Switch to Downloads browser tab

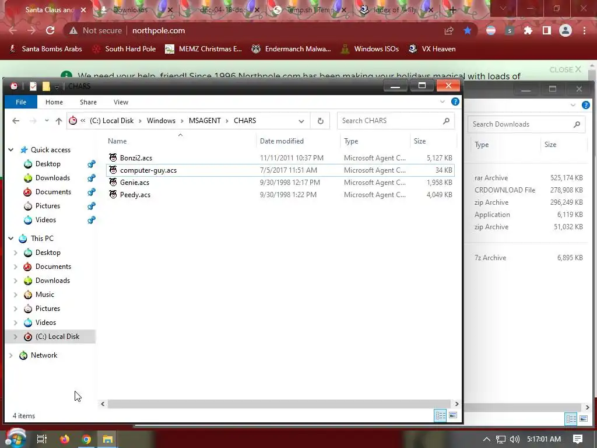click(x=131, y=10)
